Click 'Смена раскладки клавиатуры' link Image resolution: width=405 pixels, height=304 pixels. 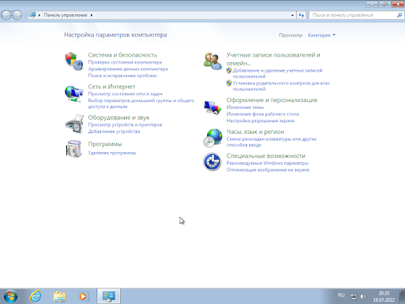coord(271,142)
